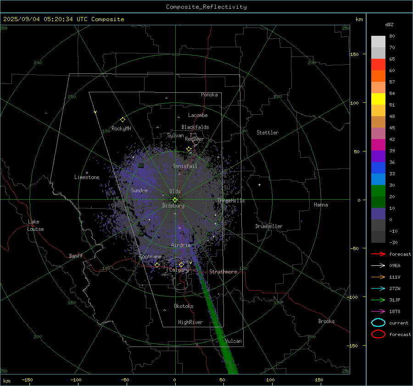
Task: Click the green 31JP arrow legend icon
Action: [378, 300]
